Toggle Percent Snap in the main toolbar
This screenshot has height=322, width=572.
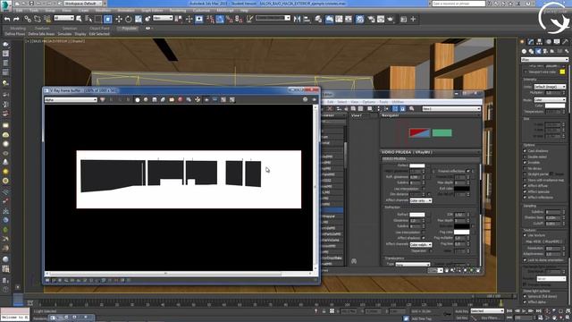coord(230,19)
